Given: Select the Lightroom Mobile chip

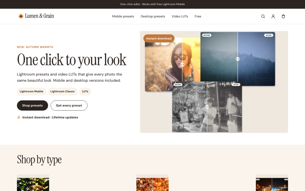Looking at the screenshot, I should [x=32, y=91].
